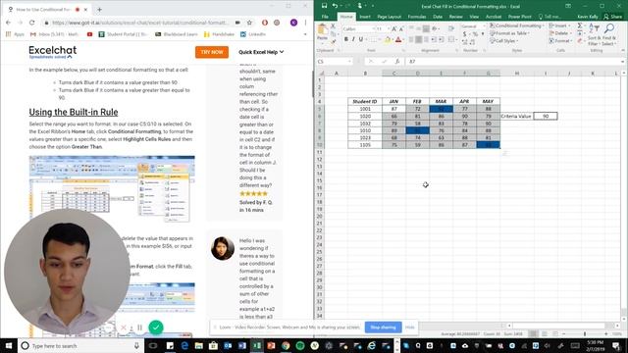
Task: Click the taskbar search box
Action: 80,345
